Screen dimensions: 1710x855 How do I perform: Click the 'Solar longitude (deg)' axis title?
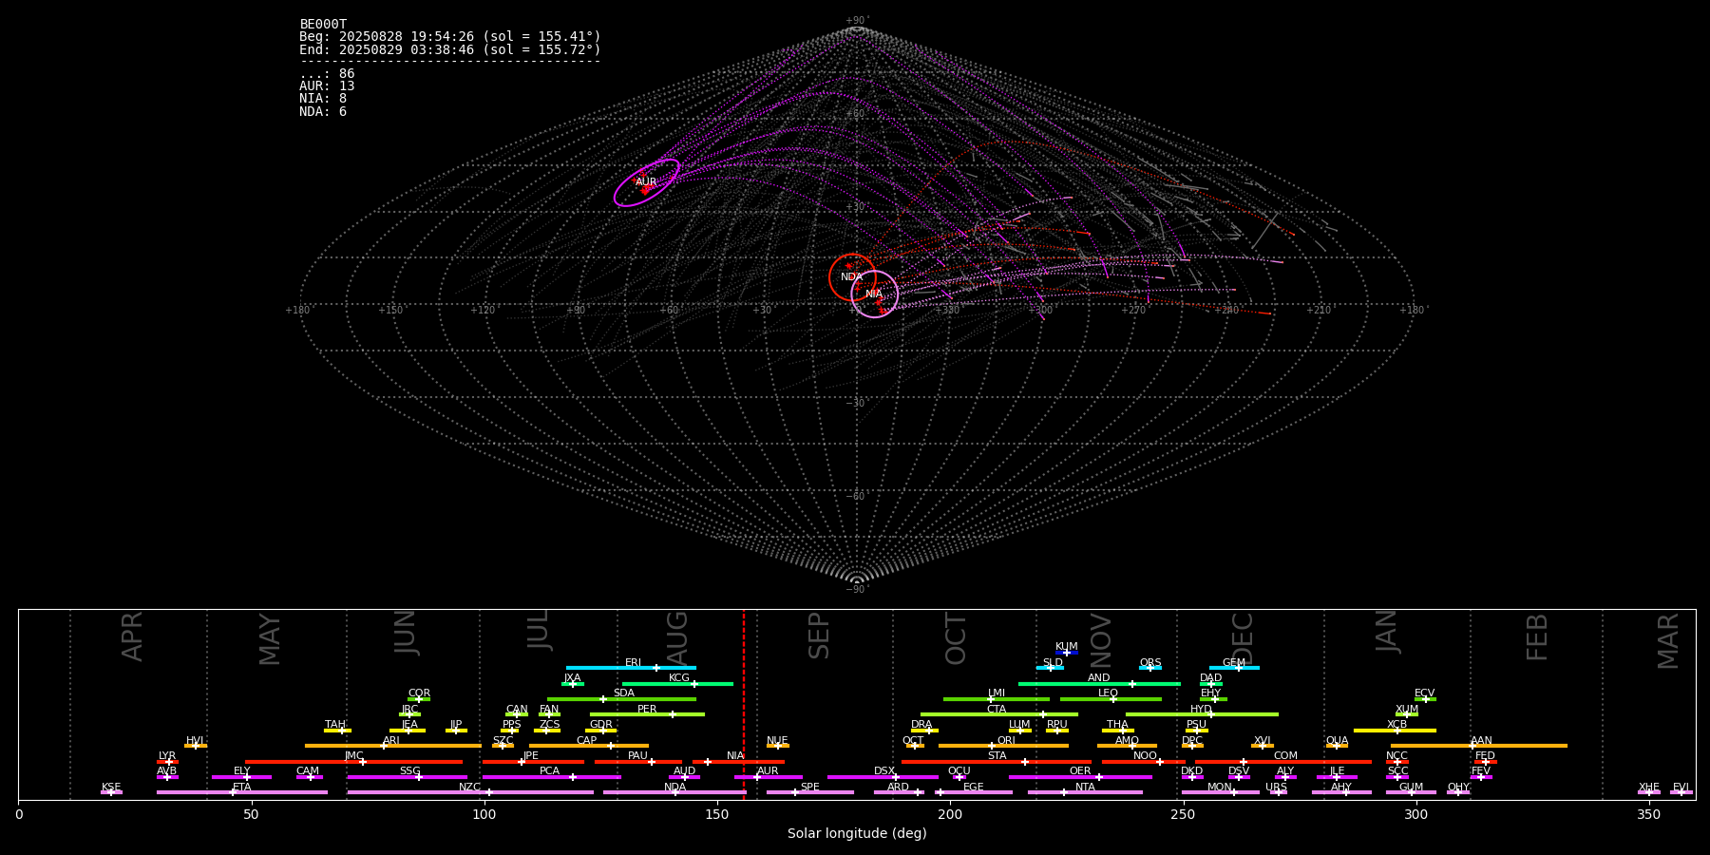click(x=857, y=833)
